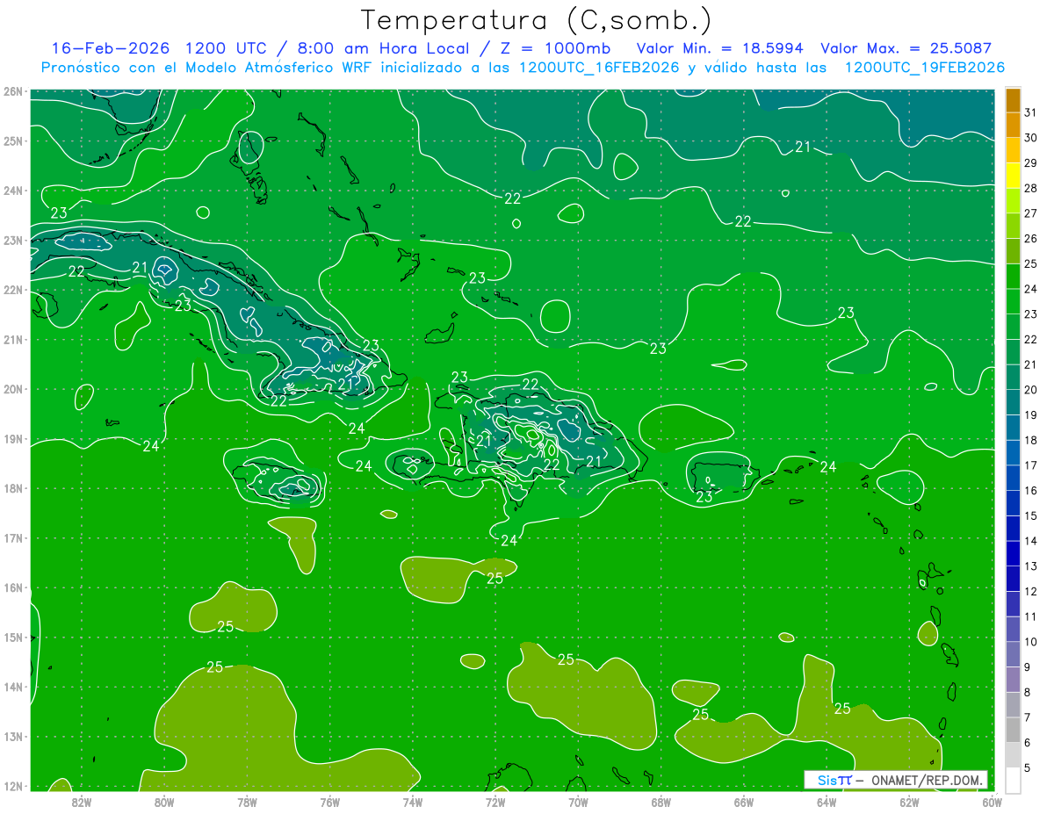Pick the olive swatch between 25 and 26

(1013, 251)
